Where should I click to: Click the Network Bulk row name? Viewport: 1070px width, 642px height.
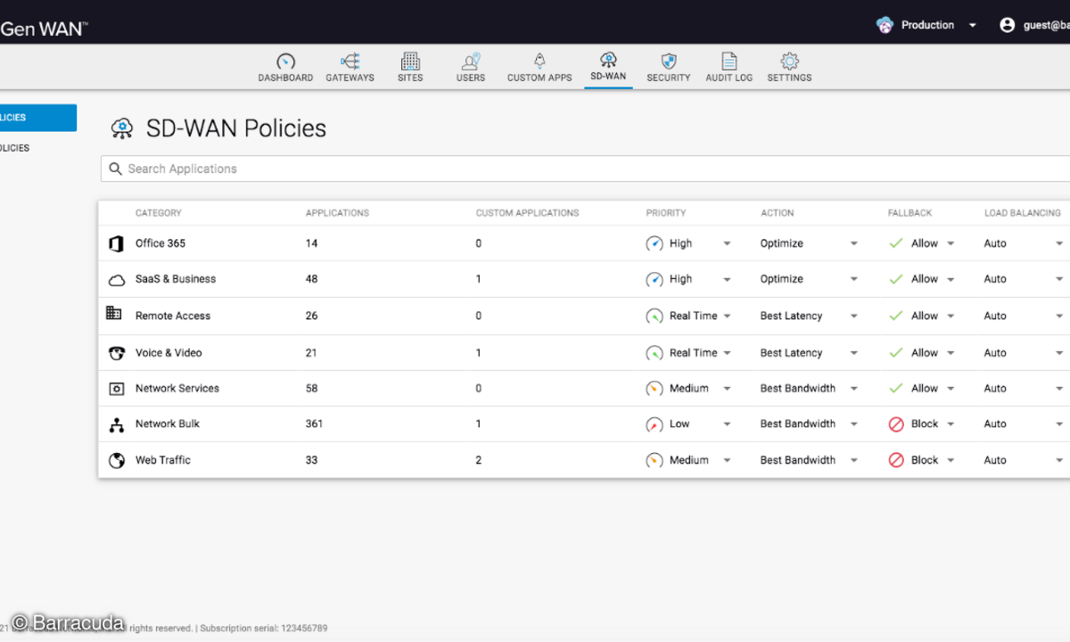[168, 424]
